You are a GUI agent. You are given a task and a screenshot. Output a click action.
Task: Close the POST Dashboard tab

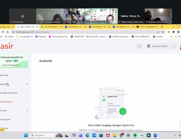(156, 27)
